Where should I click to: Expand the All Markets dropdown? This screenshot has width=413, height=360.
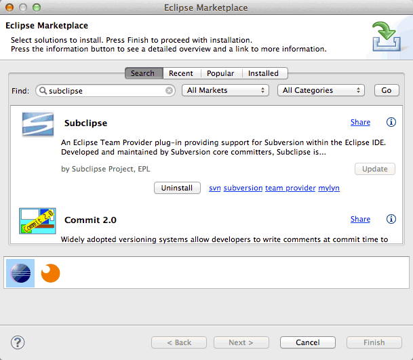[x=225, y=90]
